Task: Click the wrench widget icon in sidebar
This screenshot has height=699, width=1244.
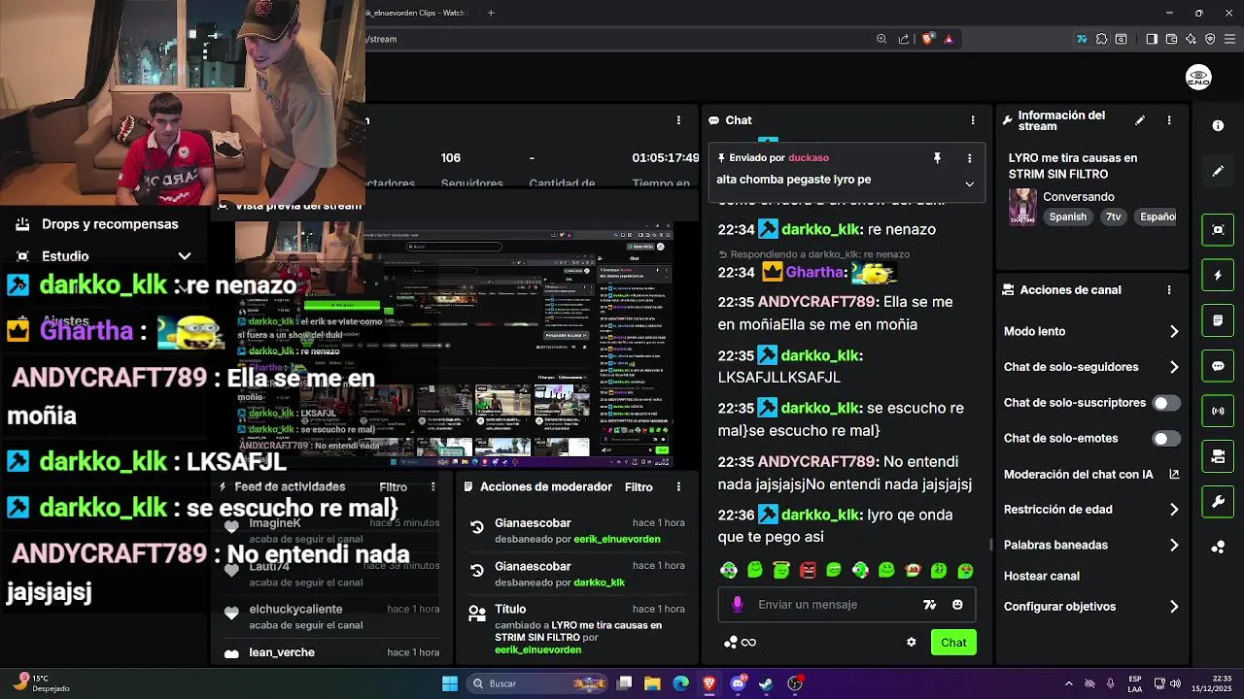Action: point(1218,502)
